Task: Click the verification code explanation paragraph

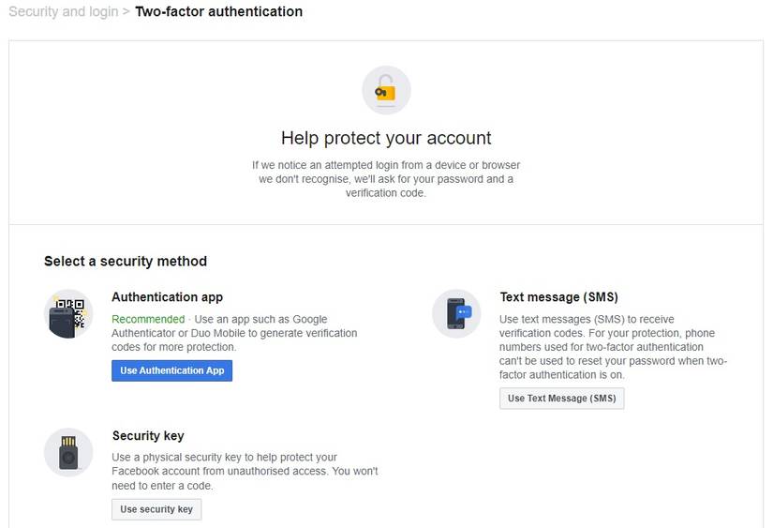Action: pyautogui.click(x=386, y=179)
